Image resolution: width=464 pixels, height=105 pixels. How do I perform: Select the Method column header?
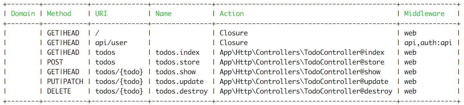(x=59, y=14)
